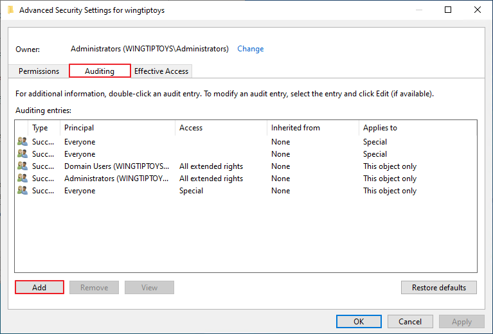Viewport: 493px width, 334px height.
Task: Click Restore defaults
Action: click(439, 288)
